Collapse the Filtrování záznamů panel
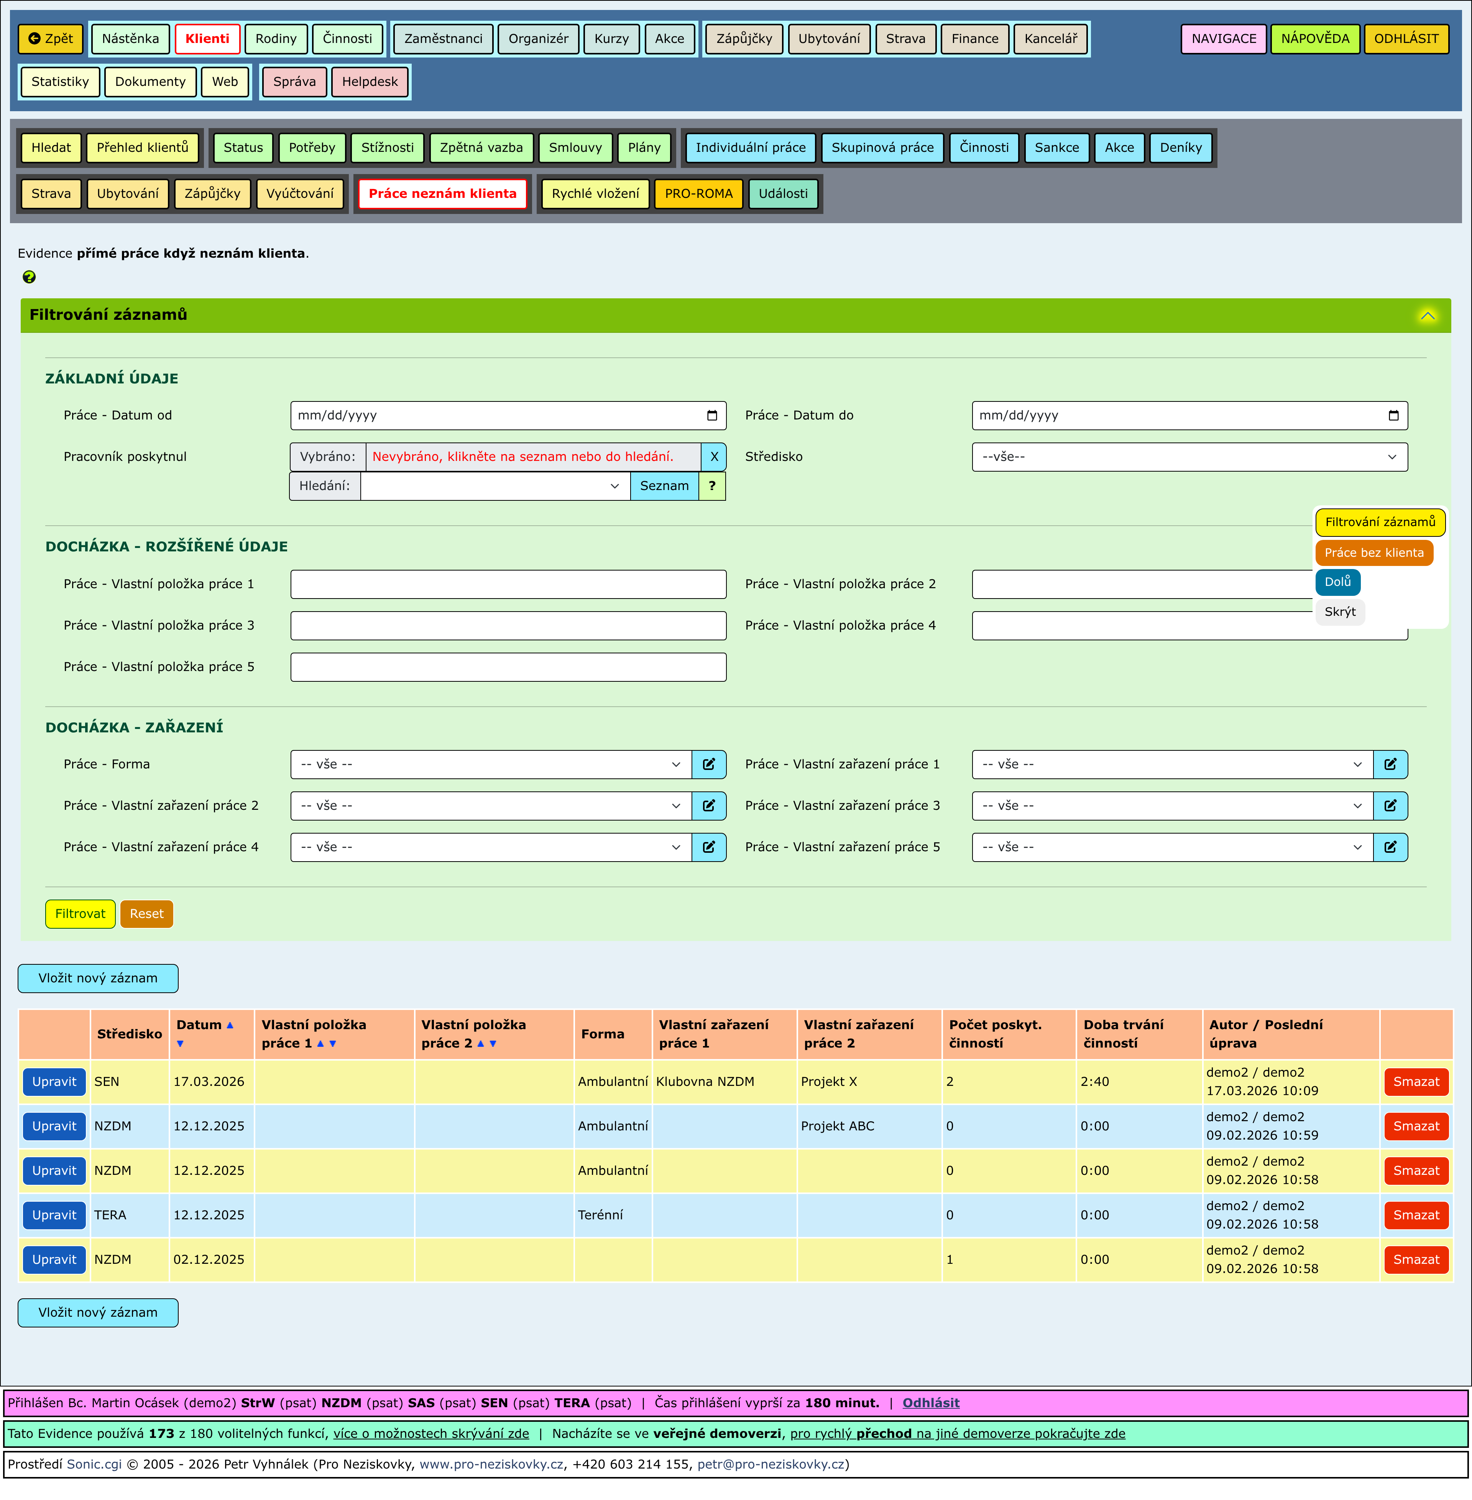1472x1500 pixels. [1427, 316]
